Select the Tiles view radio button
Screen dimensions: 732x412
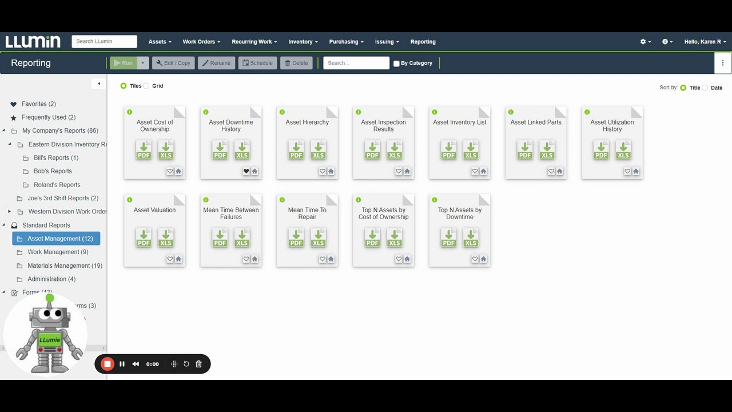coord(124,86)
